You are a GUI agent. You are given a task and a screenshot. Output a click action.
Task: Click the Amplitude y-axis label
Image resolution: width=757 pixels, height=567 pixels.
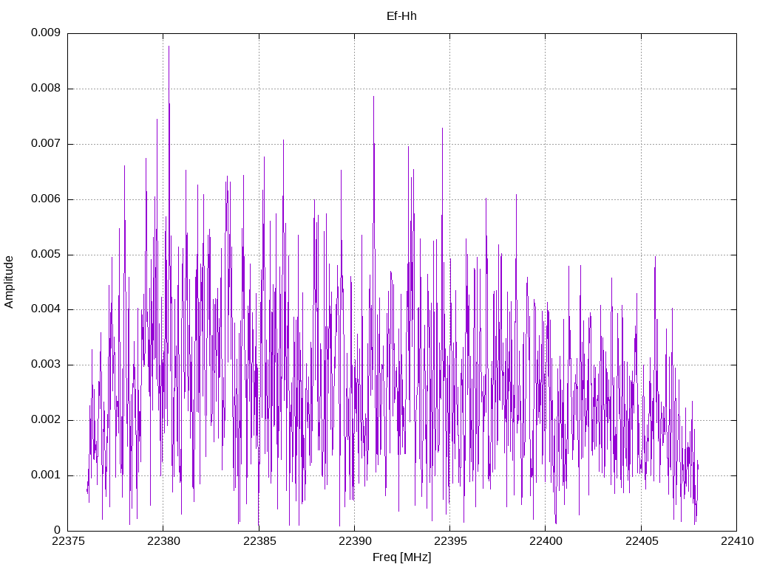(x=9, y=282)
